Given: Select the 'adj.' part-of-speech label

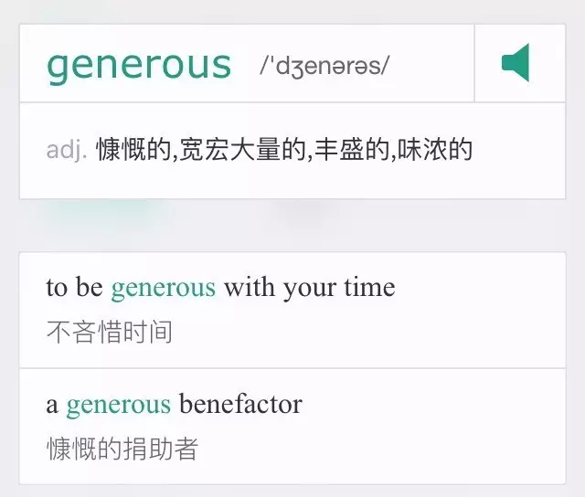Looking at the screenshot, I should [x=67, y=150].
